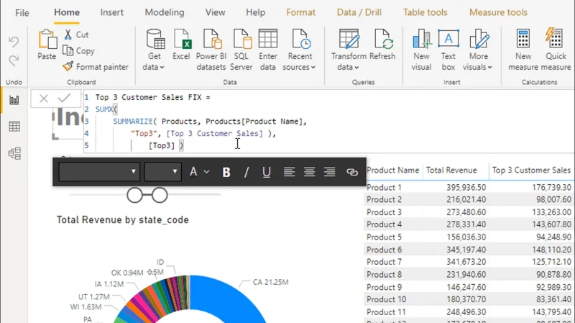Commit the formula with the checkmark
Screen dimensions: 575x323
click(x=64, y=98)
